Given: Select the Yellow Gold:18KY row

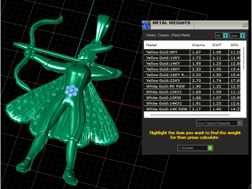Looking at the screenshot, I should pos(192,69).
